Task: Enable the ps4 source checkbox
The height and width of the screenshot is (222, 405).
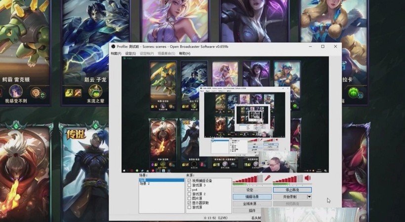Action: point(189,189)
